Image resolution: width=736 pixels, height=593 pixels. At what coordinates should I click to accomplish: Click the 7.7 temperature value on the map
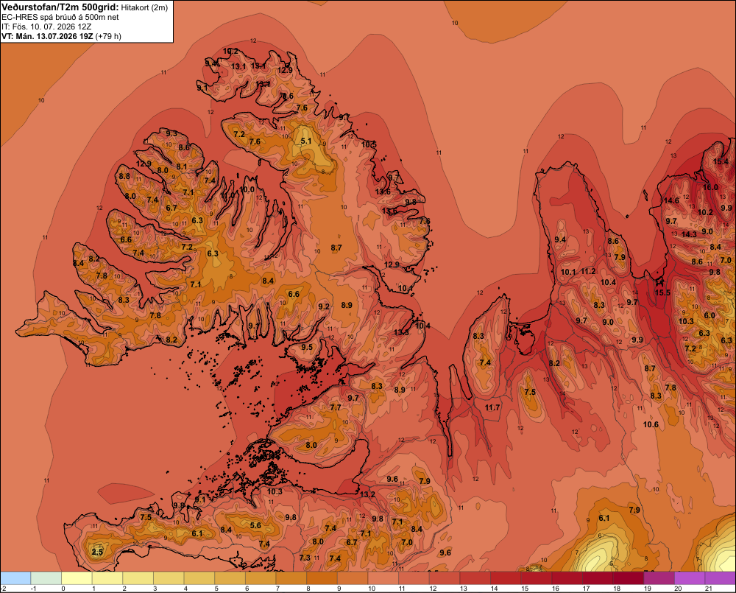[x=336, y=407]
